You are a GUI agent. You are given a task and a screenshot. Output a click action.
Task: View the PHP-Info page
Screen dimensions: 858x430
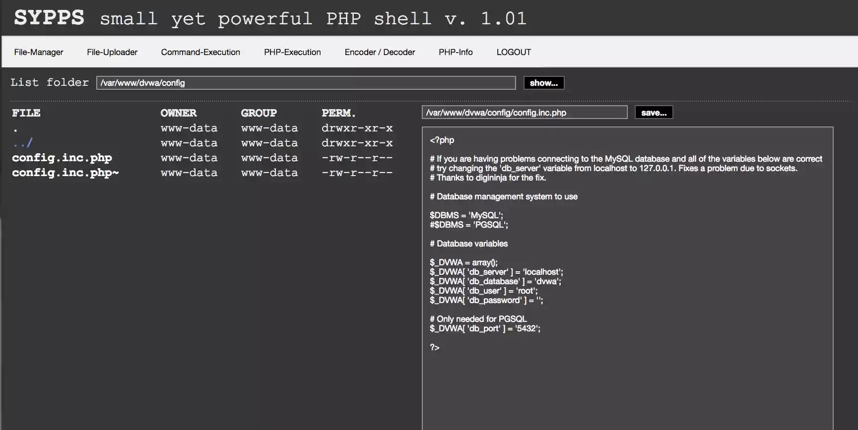coord(456,52)
